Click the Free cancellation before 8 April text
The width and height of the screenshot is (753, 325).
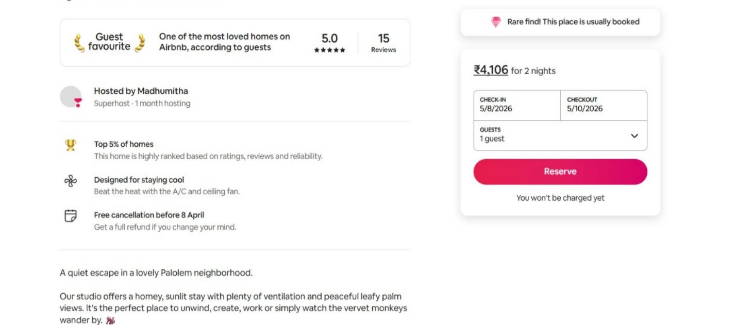[x=149, y=215]
